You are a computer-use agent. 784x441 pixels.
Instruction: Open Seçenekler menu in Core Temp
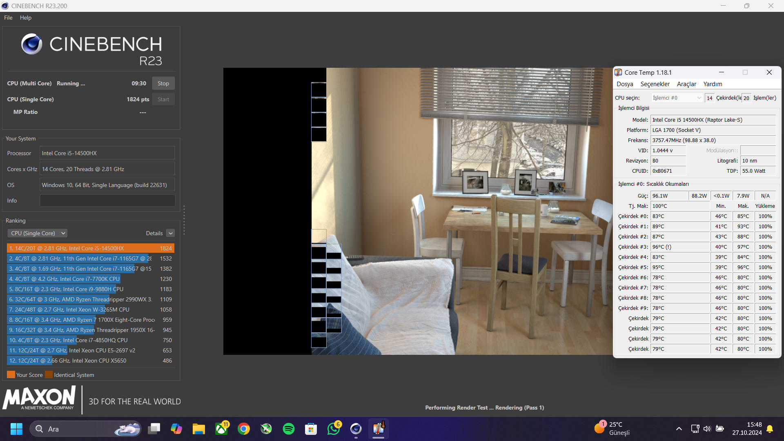pyautogui.click(x=655, y=84)
